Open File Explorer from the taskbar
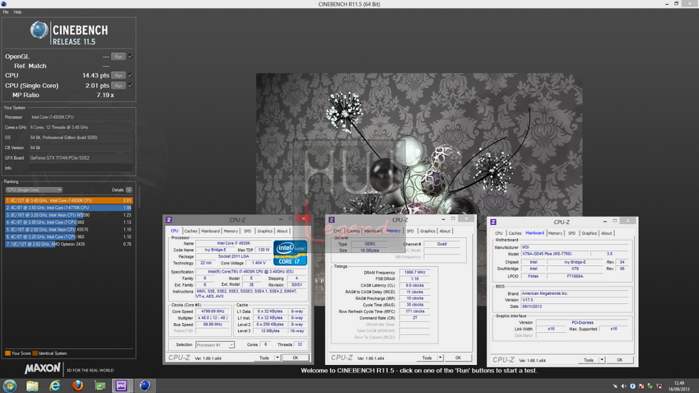This screenshot has height=393, width=699. 32,385
